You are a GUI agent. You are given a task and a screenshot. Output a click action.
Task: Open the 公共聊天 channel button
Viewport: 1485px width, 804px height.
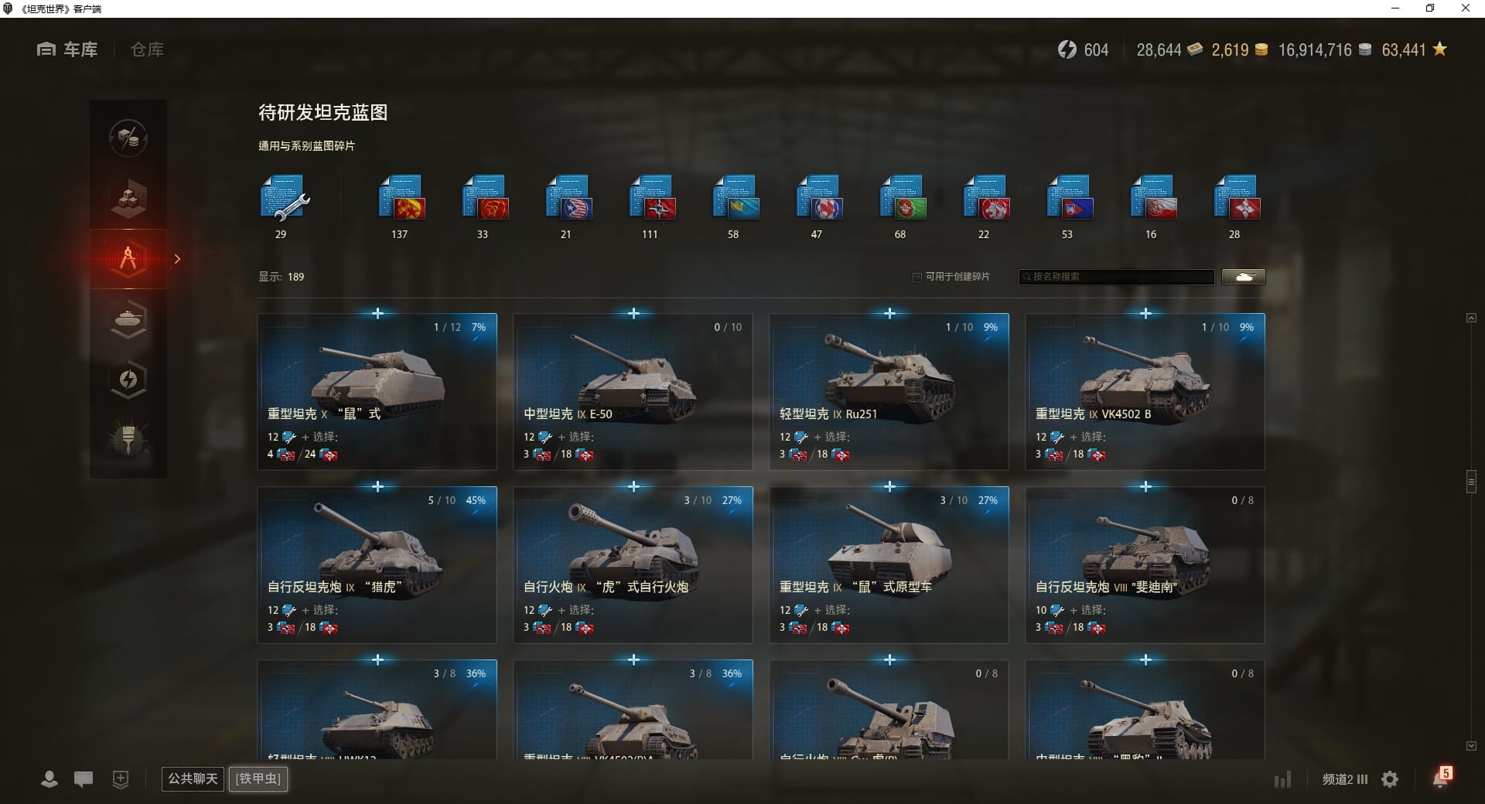[x=193, y=778]
